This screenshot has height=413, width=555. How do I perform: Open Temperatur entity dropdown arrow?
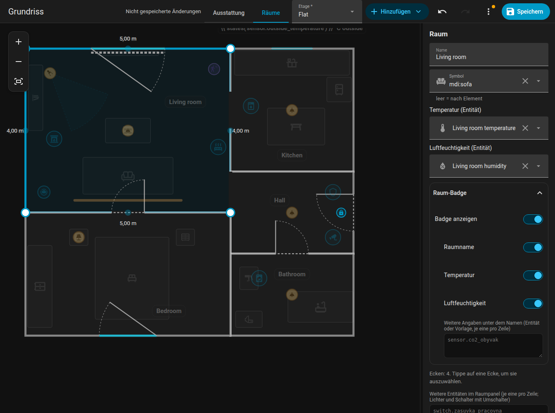click(538, 128)
